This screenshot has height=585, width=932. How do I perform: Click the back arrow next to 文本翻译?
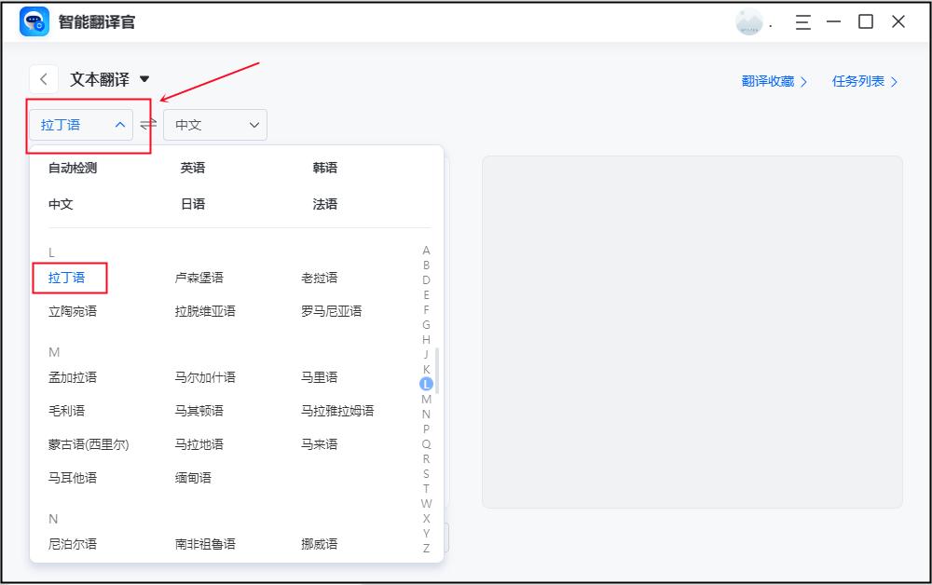[x=44, y=78]
